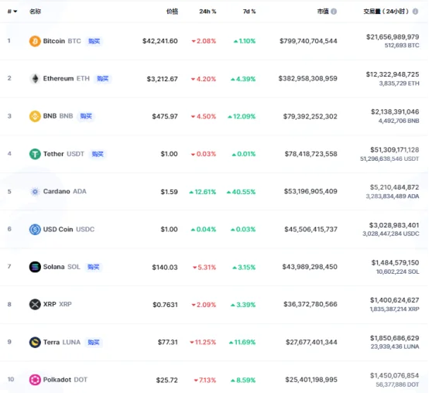
Task: Click the market cap info icon
Action: 334,12
